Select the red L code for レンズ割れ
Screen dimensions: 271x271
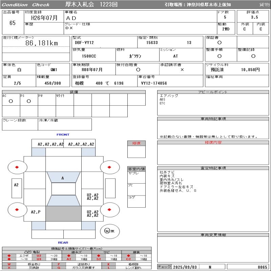click(x=109, y=268)
